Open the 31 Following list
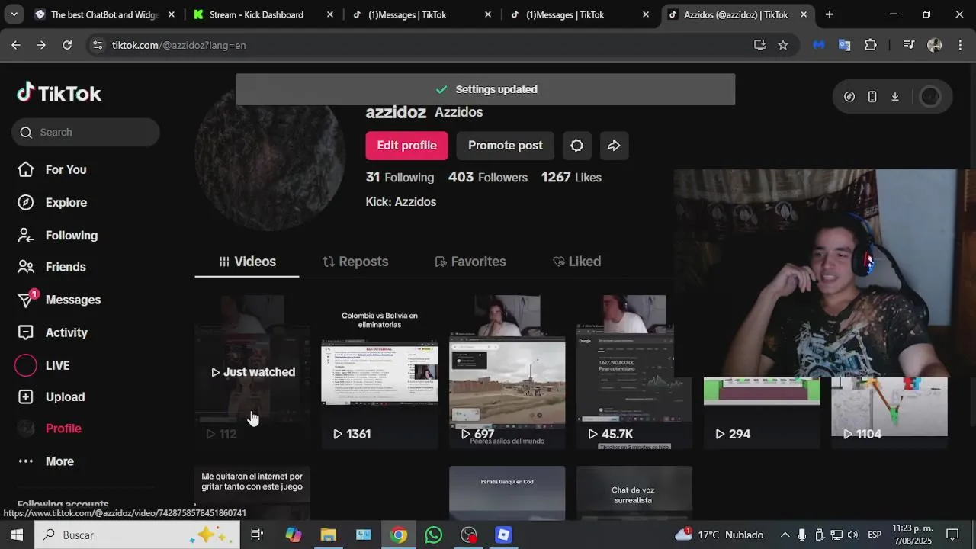The height and width of the screenshot is (549, 976). (400, 178)
